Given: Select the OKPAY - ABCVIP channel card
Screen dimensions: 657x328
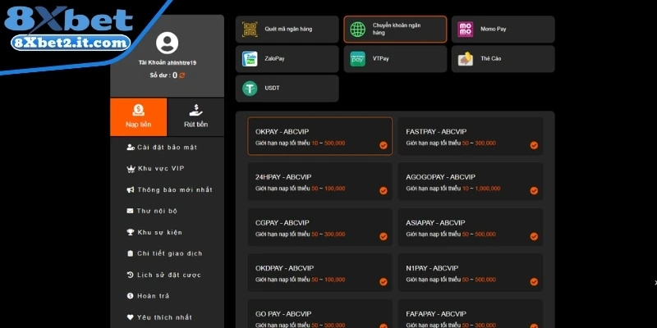Looking at the screenshot, I should pyautogui.click(x=319, y=136).
